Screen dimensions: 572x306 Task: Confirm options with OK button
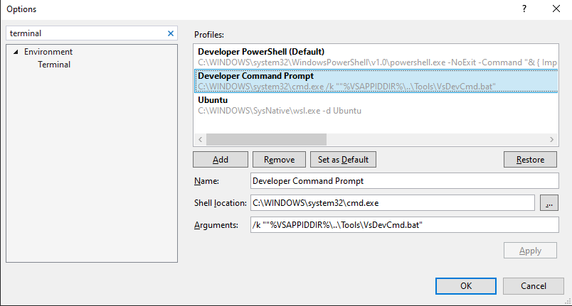tap(465, 285)
